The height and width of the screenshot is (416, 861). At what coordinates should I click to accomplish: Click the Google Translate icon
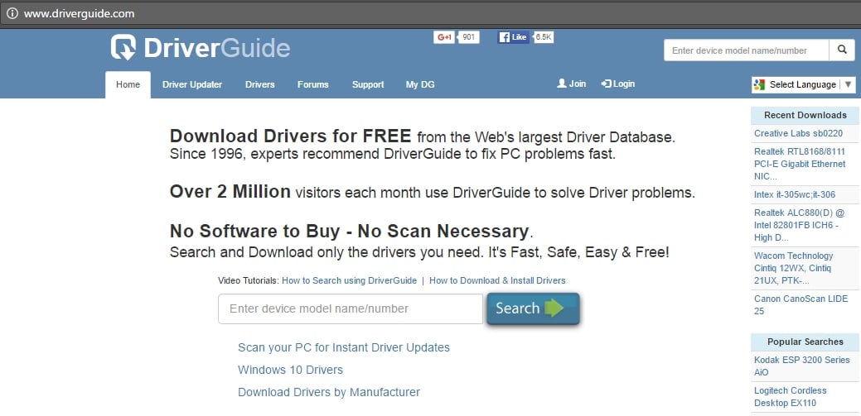[760, 84]
